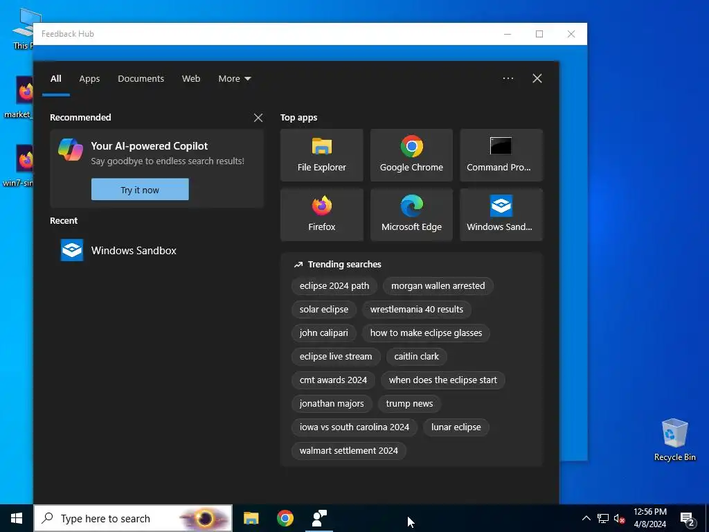
Task: Search 'when does the eclipse start'
Action: pos(442,380)
